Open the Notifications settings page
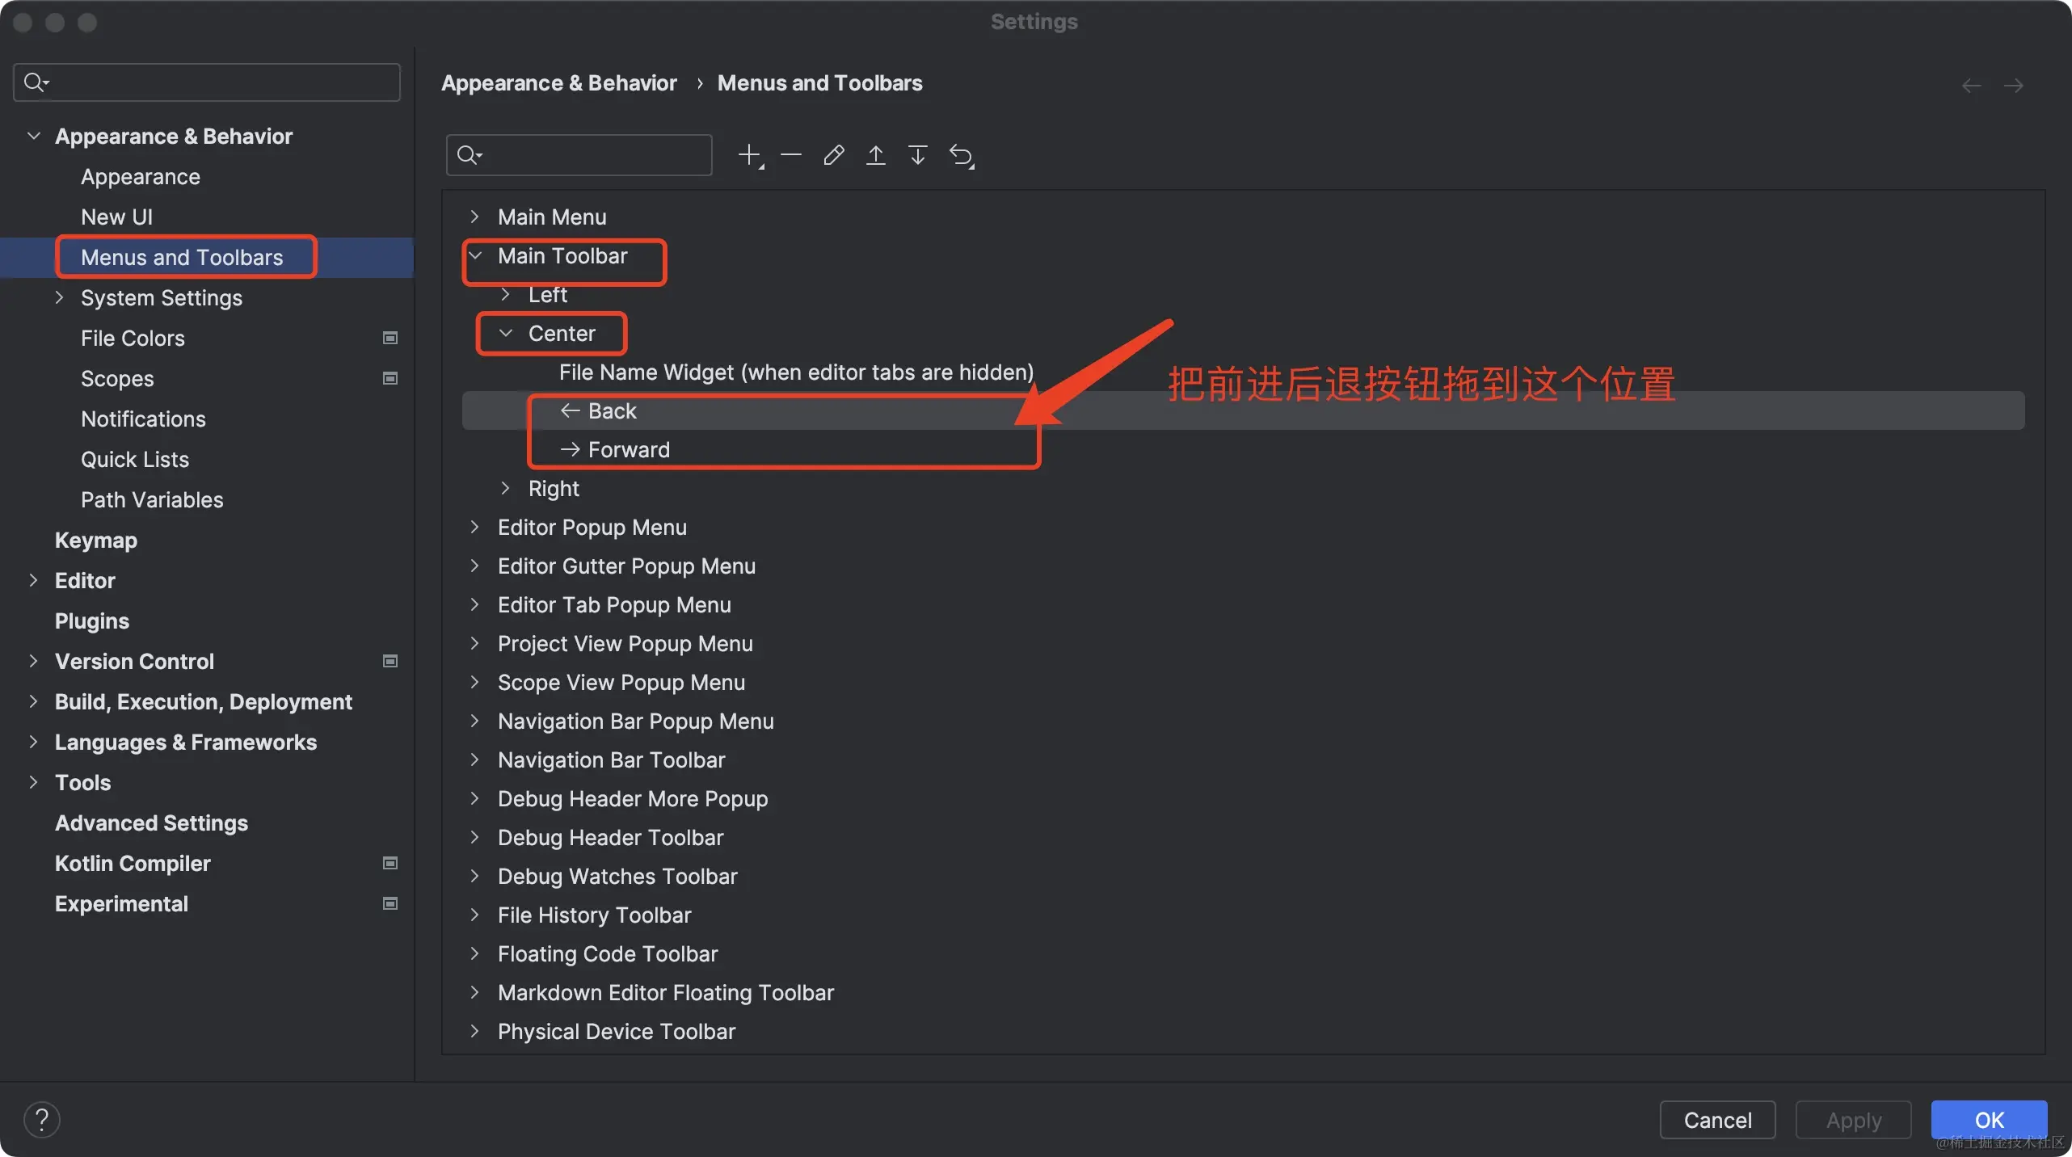Image resolution: width=2072 pixels, height=1157 pixels. click(143, 419)
